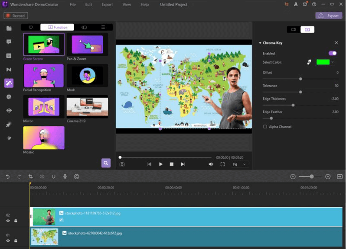Skip to the next frame
Image resolution: width=346 pixels, height=250 pixels.
183,164
